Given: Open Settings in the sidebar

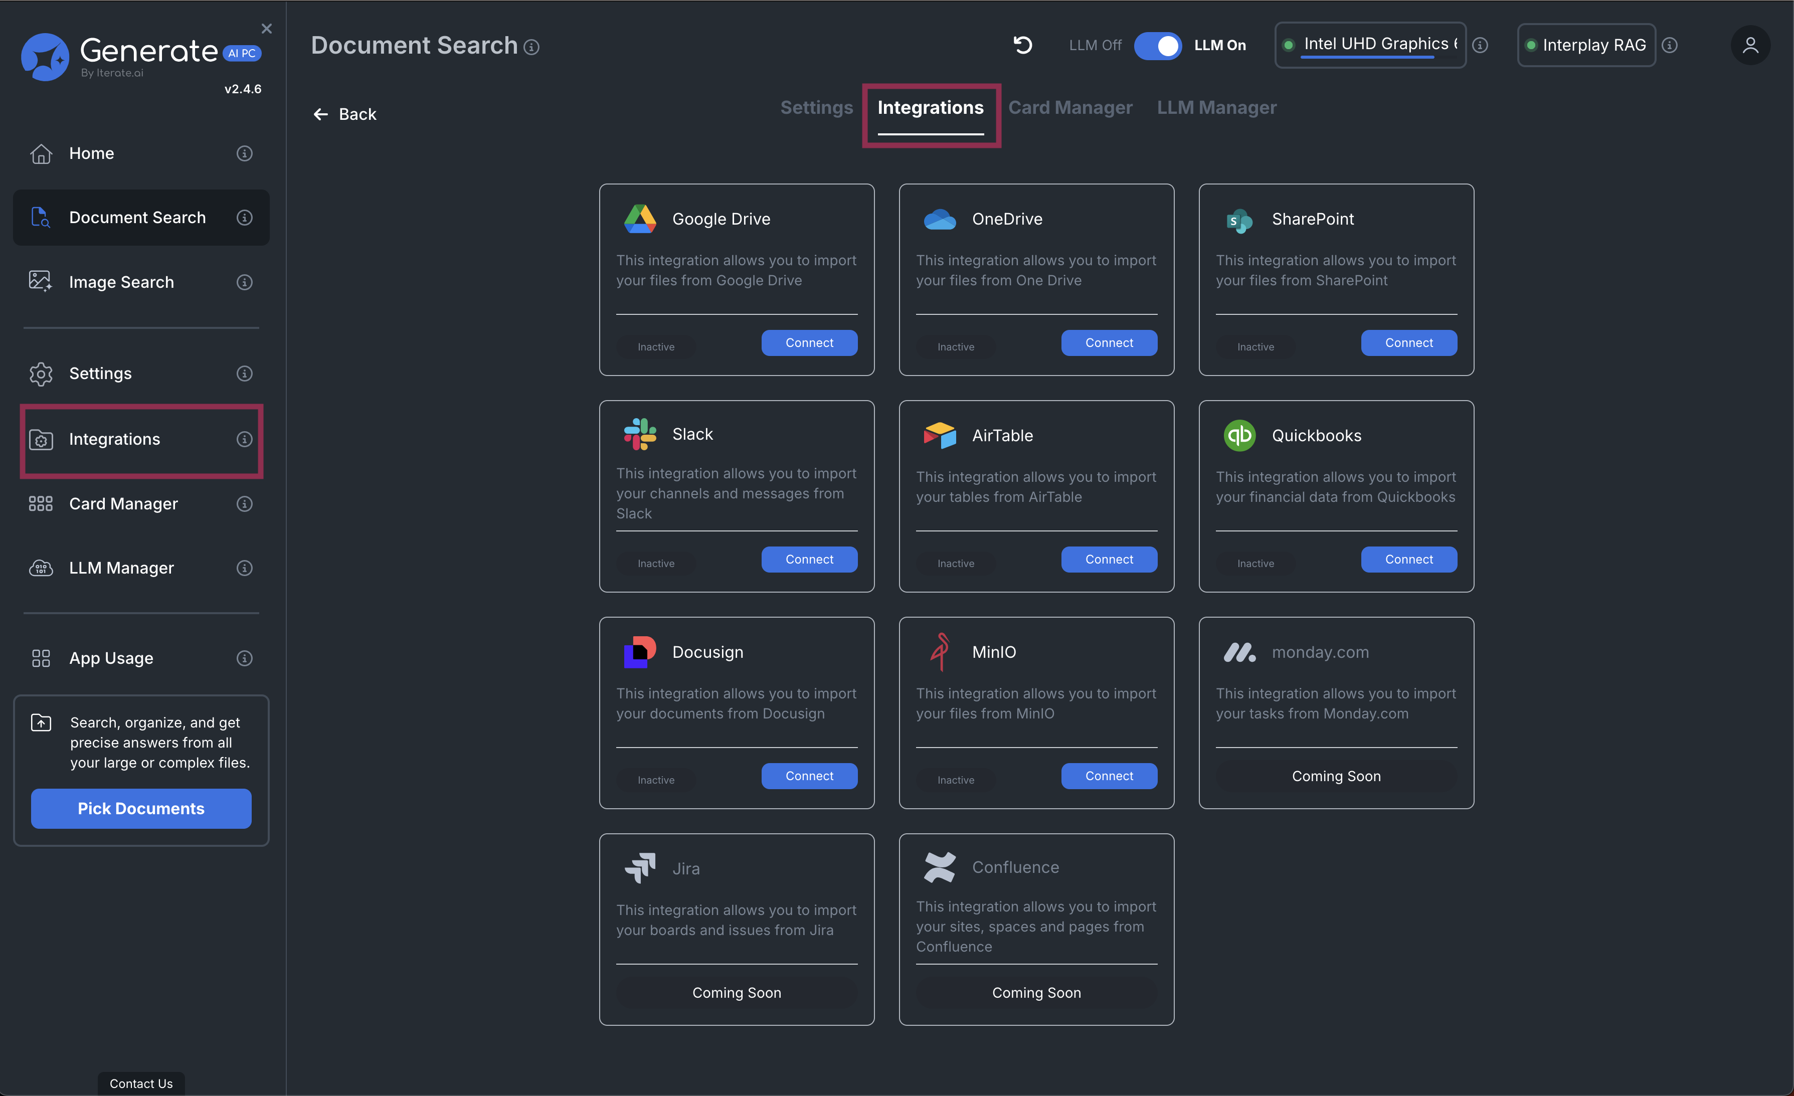Looking at the screenshot, I should coord(141,374).
